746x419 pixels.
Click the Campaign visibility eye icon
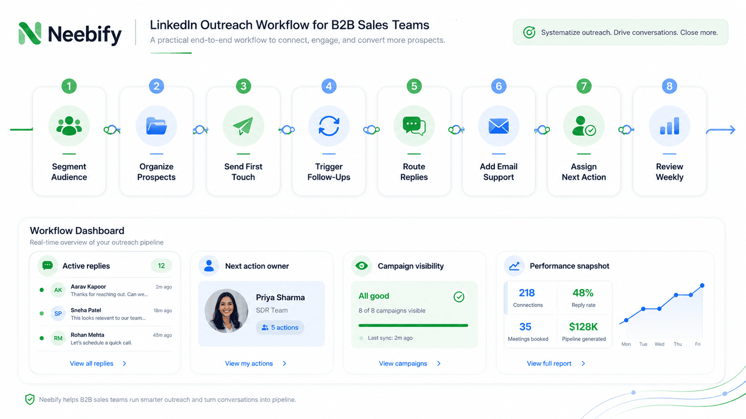click(x=361, y=266)
